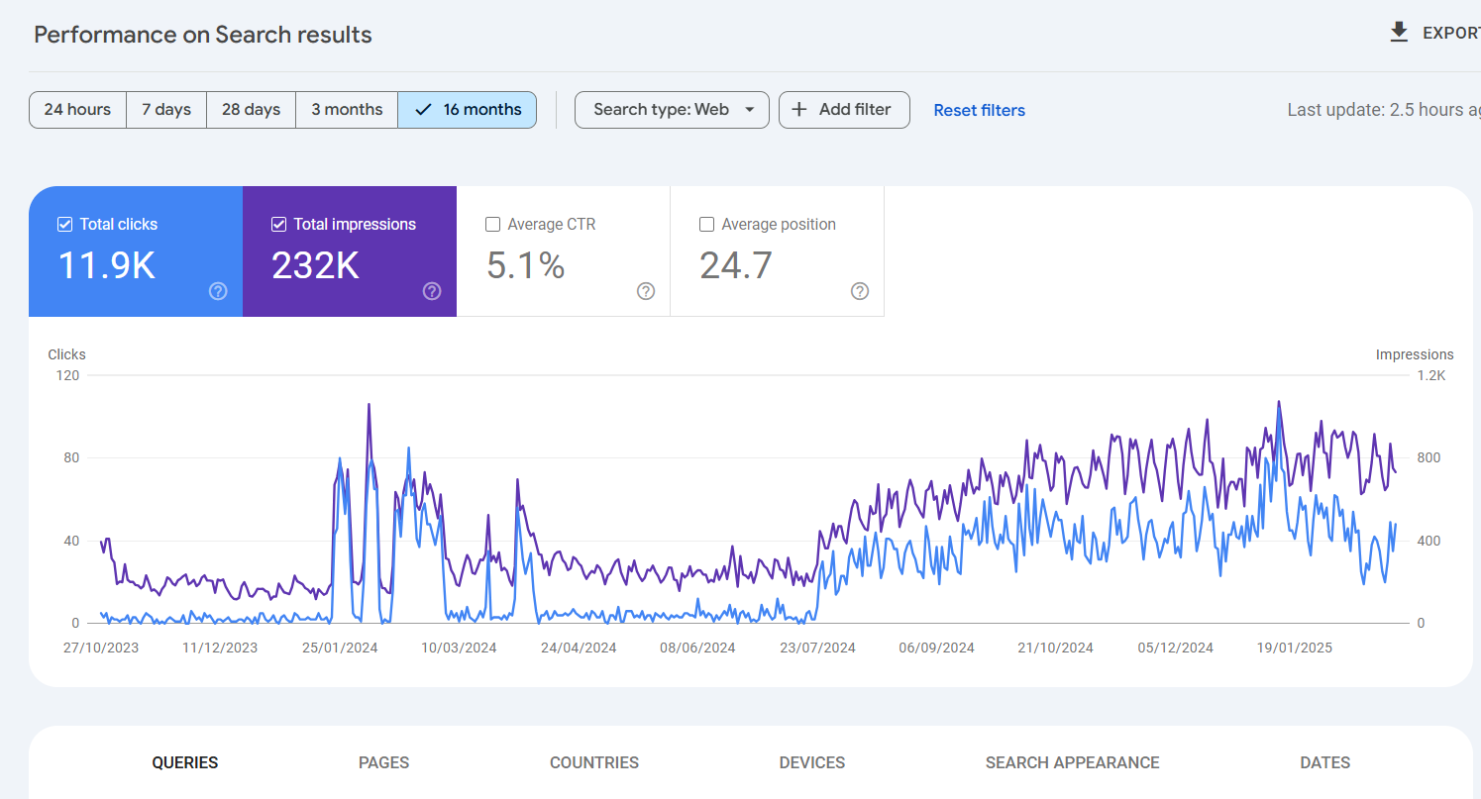Switch to the Pages tab
The height and width of the screenshot is (799, 1481).
tap(383, 762)
